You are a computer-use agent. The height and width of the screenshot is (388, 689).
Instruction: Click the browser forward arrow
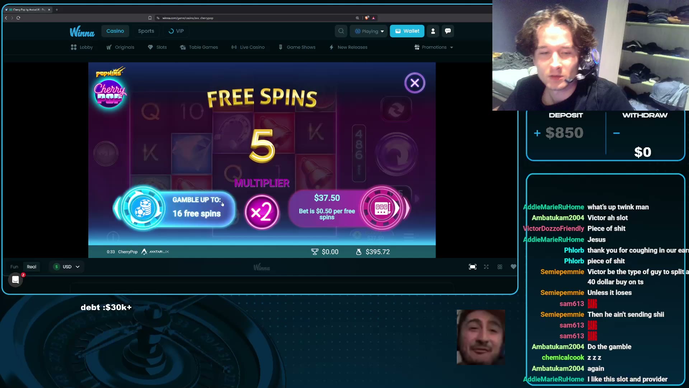click(12, 18)
